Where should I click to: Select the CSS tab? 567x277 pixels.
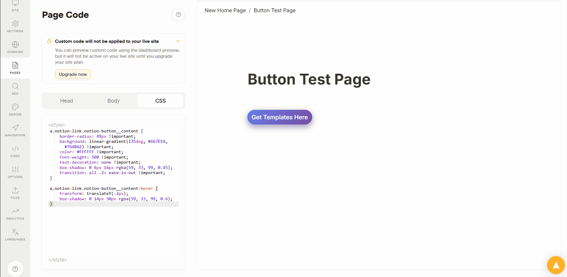coord(160,101)
